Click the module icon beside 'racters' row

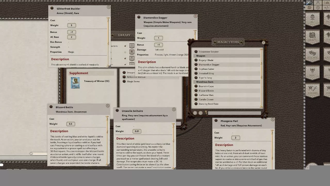coord(132,46)
